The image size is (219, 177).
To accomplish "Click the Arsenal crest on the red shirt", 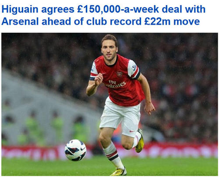I will 120,74.
